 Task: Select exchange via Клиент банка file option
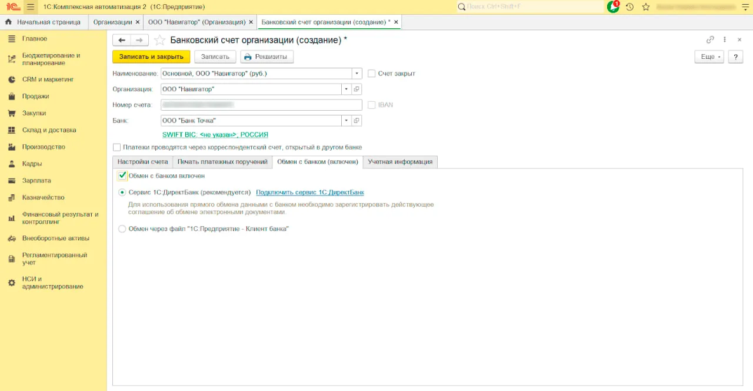coord(122,228)
